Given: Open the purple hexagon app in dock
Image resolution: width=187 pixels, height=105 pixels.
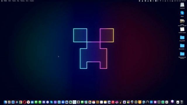Looking at the screenshot, I should coord(172,101).
